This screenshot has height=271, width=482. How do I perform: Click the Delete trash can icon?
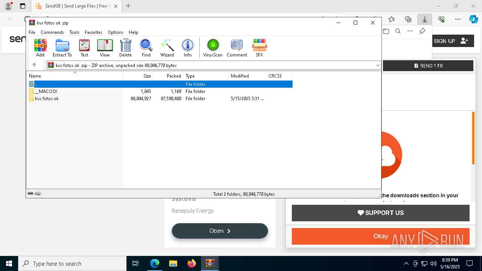click(125, 48)
